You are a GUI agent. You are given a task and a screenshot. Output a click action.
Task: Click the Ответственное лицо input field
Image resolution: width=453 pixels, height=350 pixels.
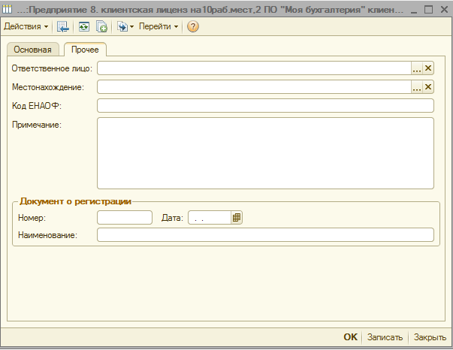[253, 68]
